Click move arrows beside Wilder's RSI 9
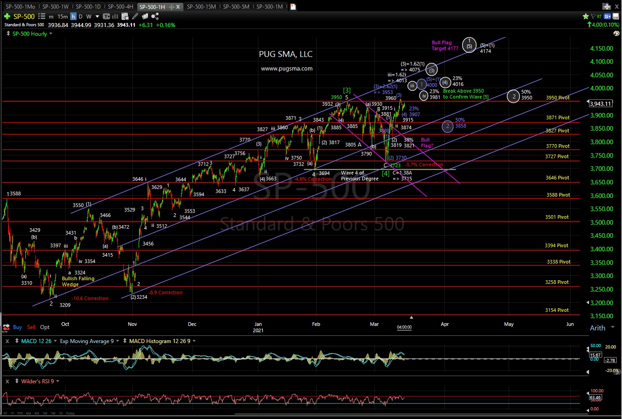 (x=17, y=381)
